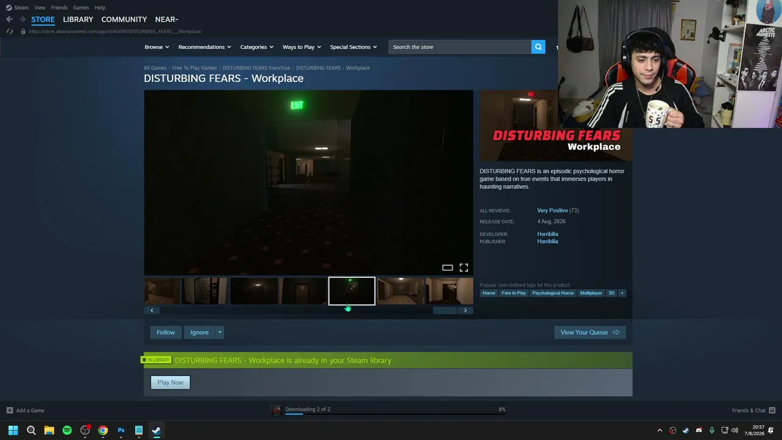Click the Ignore button
Viewport: 782px width, 440px height.
(x=199, y=332)
